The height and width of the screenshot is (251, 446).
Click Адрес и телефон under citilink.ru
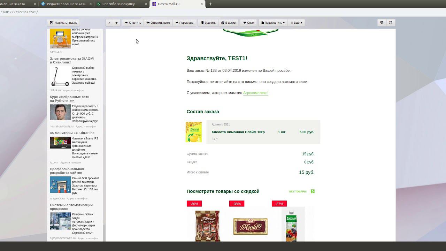[73, 90]
